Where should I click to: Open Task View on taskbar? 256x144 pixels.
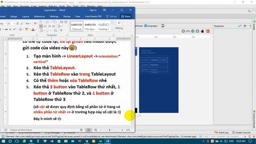click(17, 141)
